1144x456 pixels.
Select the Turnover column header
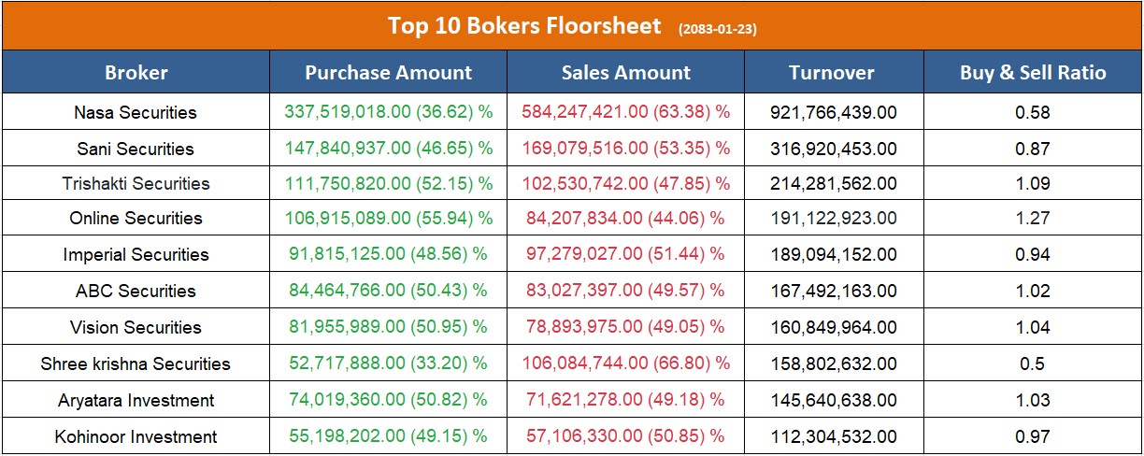pos(832,72)
